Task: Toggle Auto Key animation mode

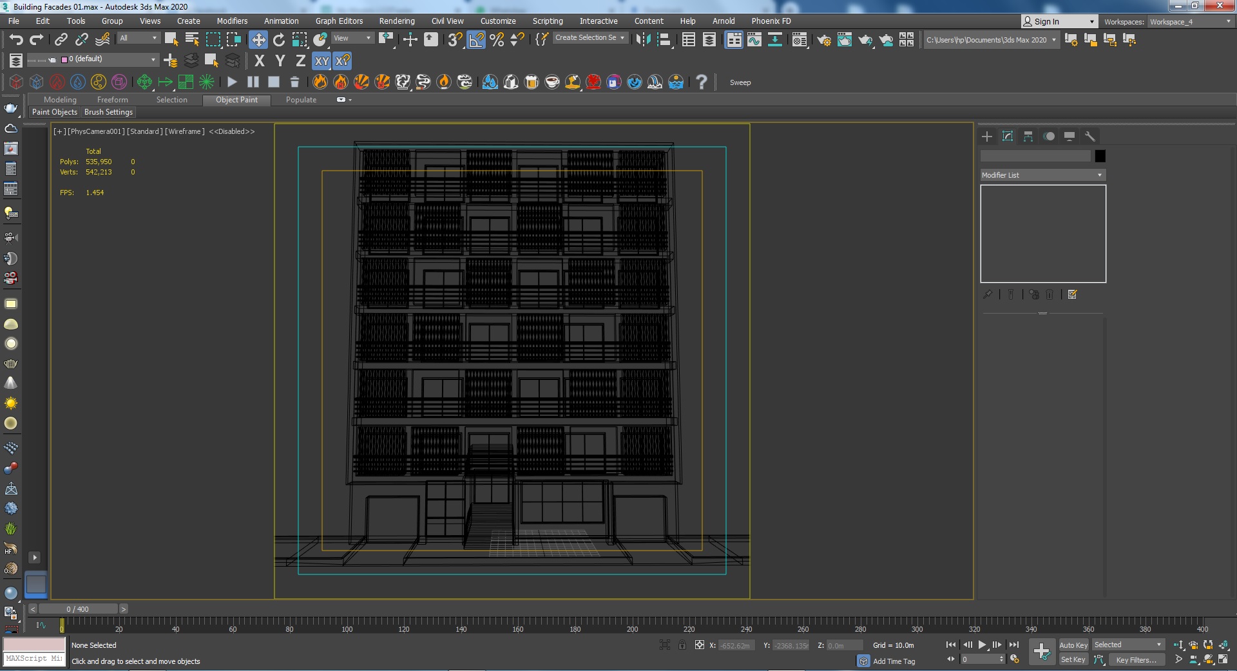Action: (1073, 645)
